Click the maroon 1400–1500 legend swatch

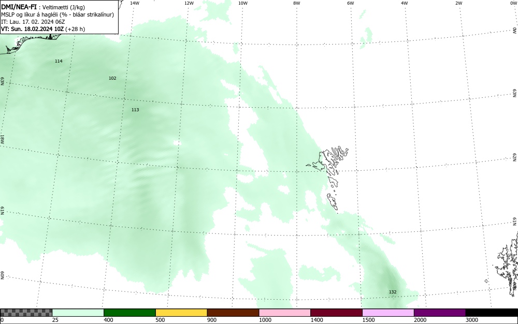click(x=336, y=313)
